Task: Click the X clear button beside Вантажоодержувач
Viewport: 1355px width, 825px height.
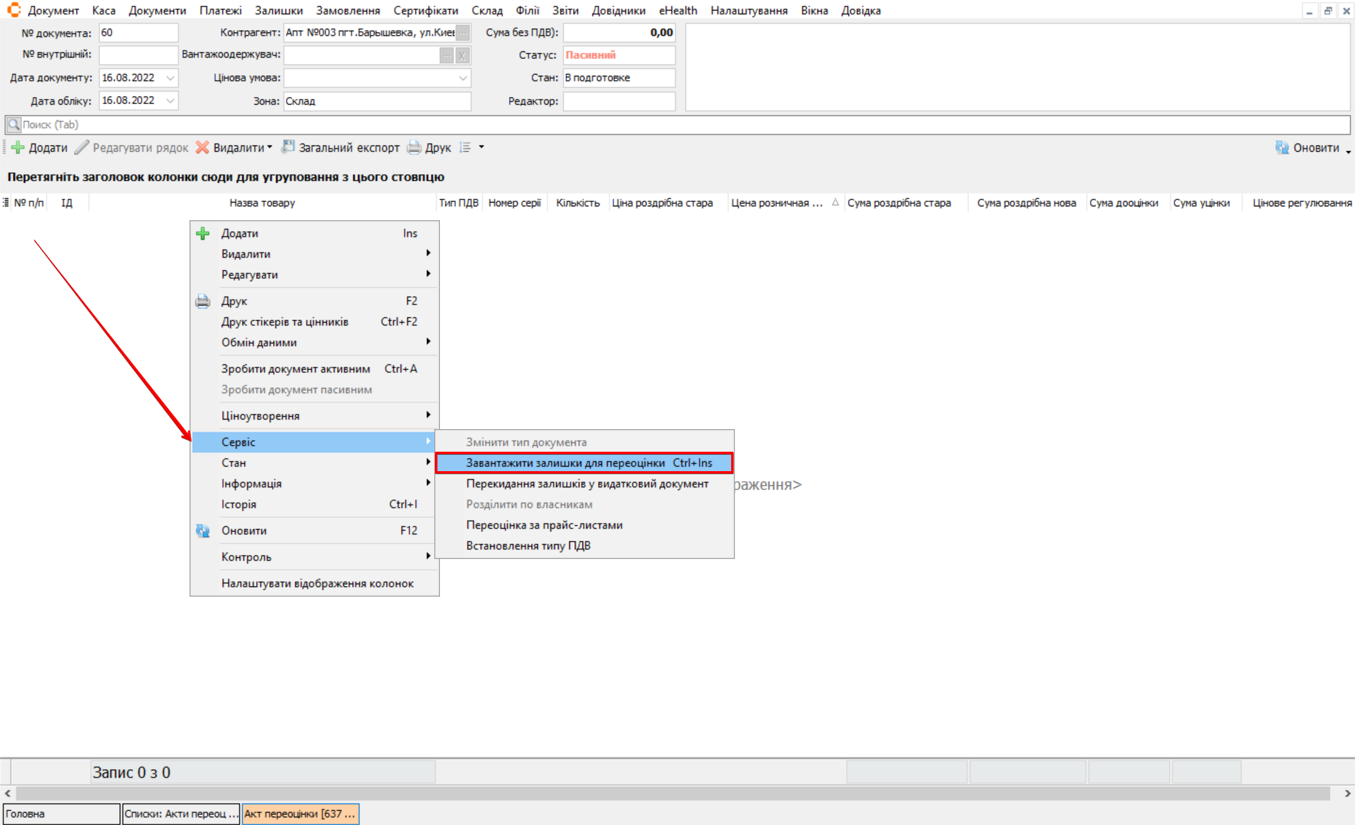Action: (x=463, y=55)
